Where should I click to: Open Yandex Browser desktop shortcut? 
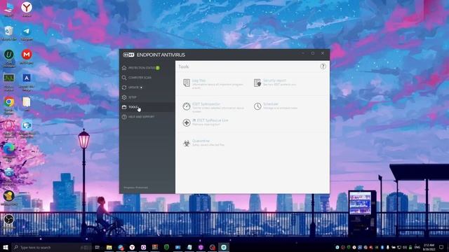[x=27, y=9]
